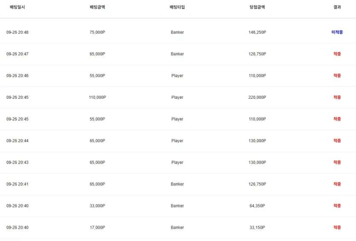Click the 110,000P betting amount
This screenshot has height=241, width=356.
point(97,97)
